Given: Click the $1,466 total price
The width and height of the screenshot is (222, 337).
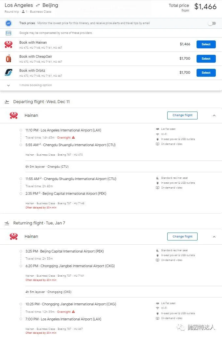Looking at the screenshot, I should (205, 7).
